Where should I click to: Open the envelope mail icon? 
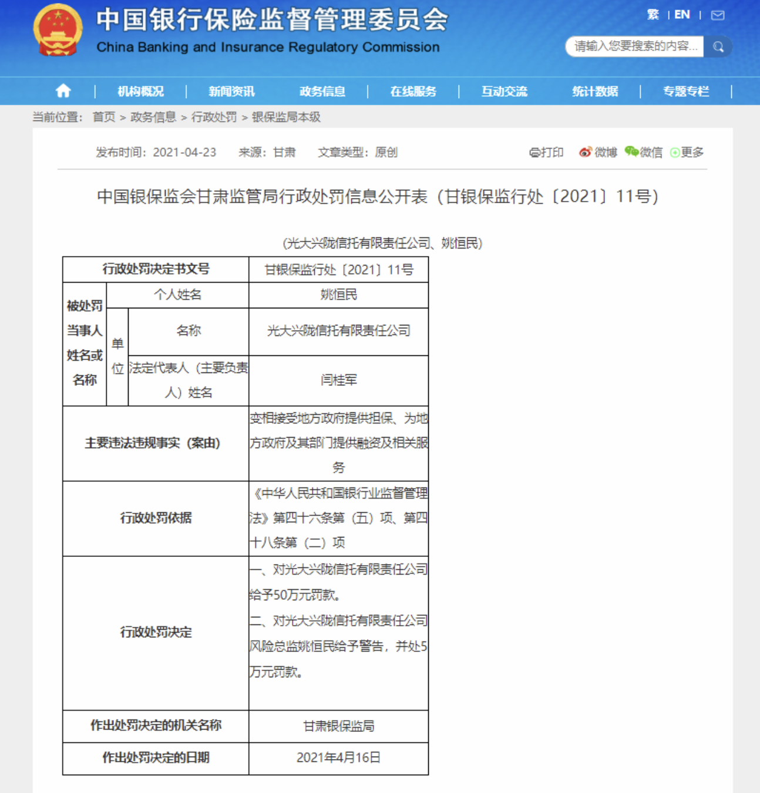(718, 15)
